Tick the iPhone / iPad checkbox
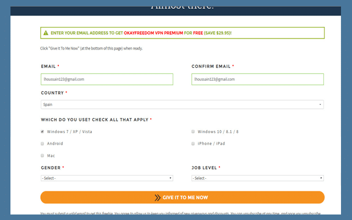This screenshot has width=352, height=220. [193, 144]
